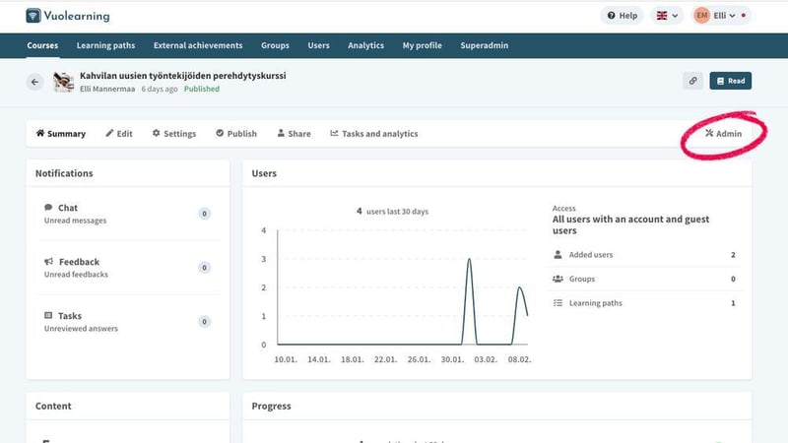Click the Content panel heading
Screen dimensions: 788x443
[x=53, y=406]
